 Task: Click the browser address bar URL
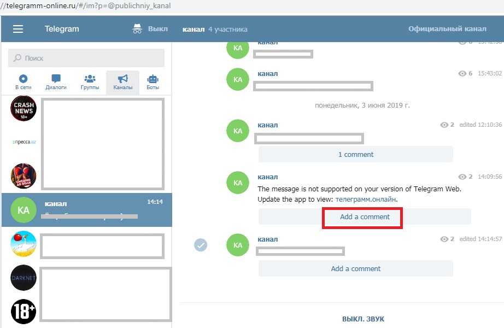click(x=86, y=6)
